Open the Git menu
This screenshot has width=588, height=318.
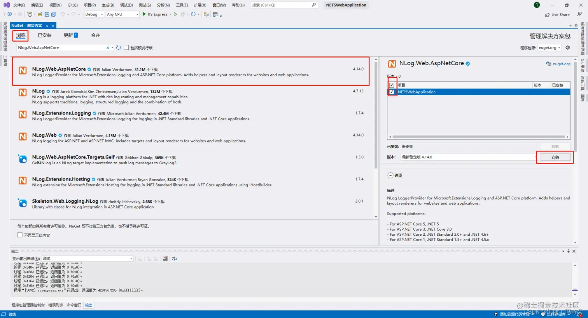coord(72,5)
